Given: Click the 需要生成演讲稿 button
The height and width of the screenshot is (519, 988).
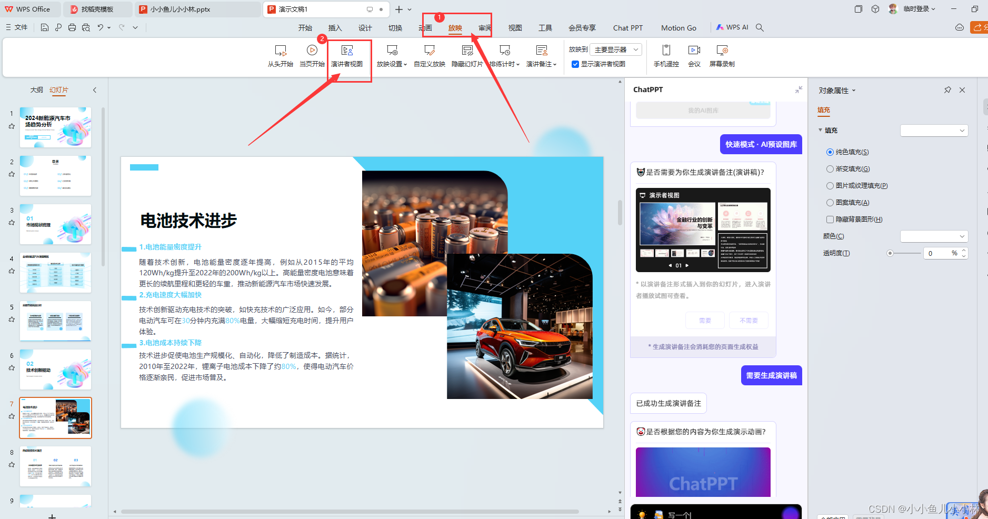Looking at the screenshot, I should click(771, 375).
